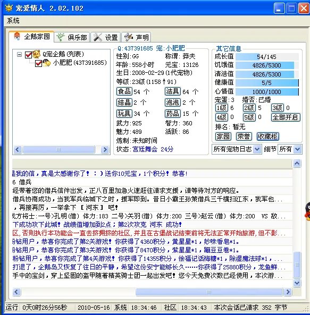
Task: Click the plant icon on 俱乐部 tab
Action: point(60,37)
